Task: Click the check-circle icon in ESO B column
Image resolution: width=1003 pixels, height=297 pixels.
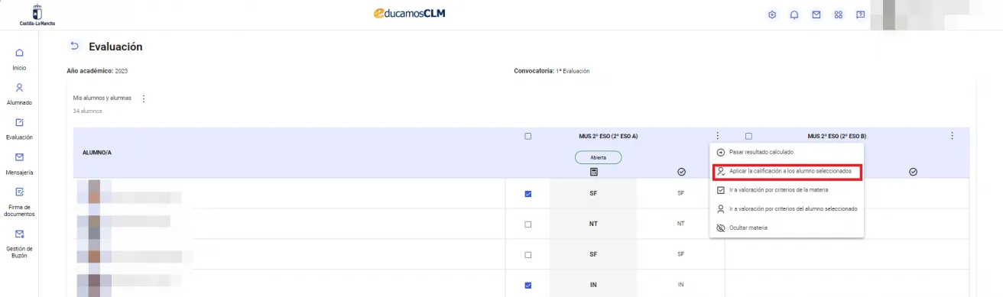Action: pyautogui.click(x=913, y=173)
